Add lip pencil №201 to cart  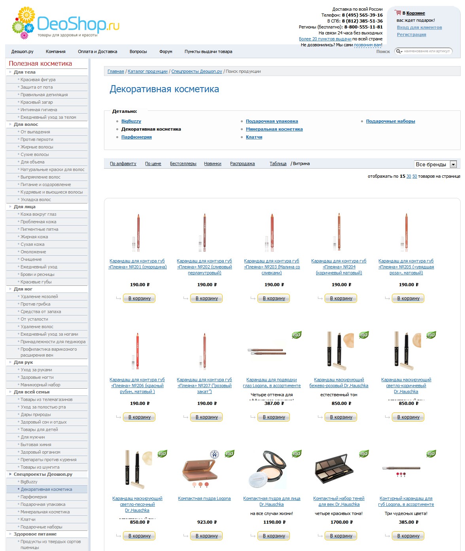point(139,298)
